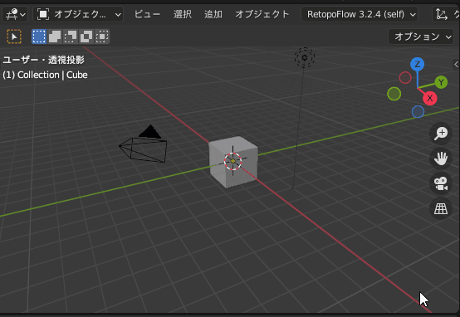The width and height of the screenshot is (460, 317).
Task: Toggle the camera view icon
Action: (441, 184)
